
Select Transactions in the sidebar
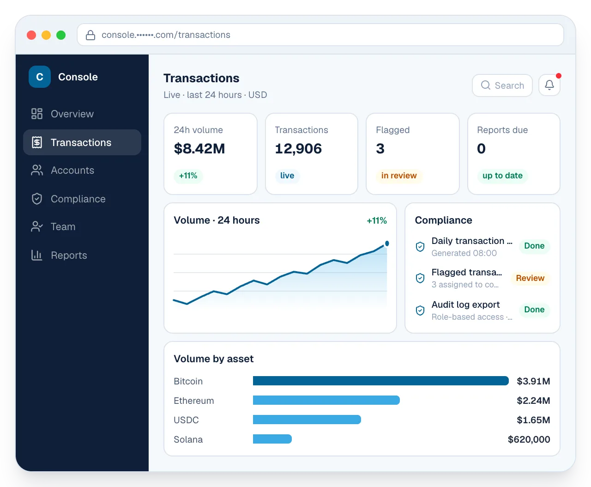(82, 142)
